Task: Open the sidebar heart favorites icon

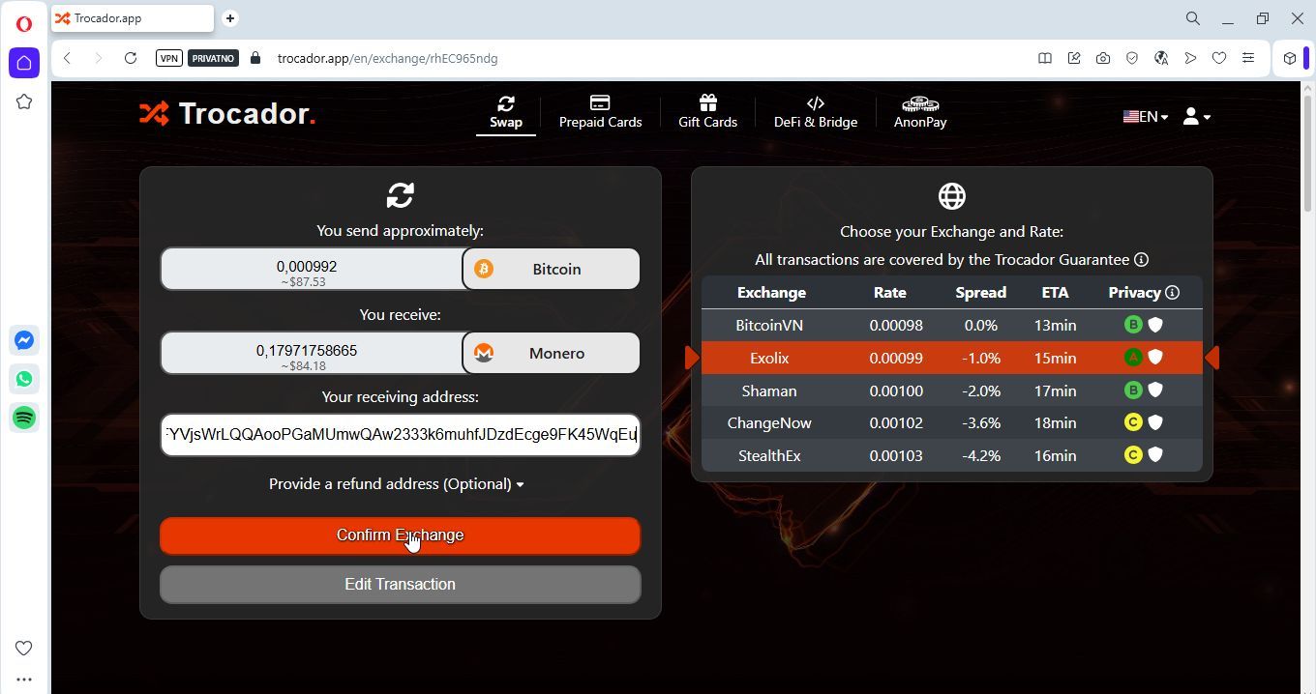Action: (24, 648)
